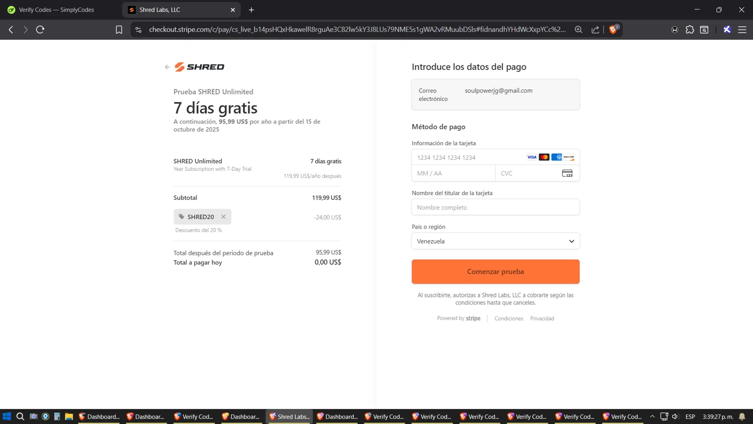Open the tray network icon

pos(664,416)
